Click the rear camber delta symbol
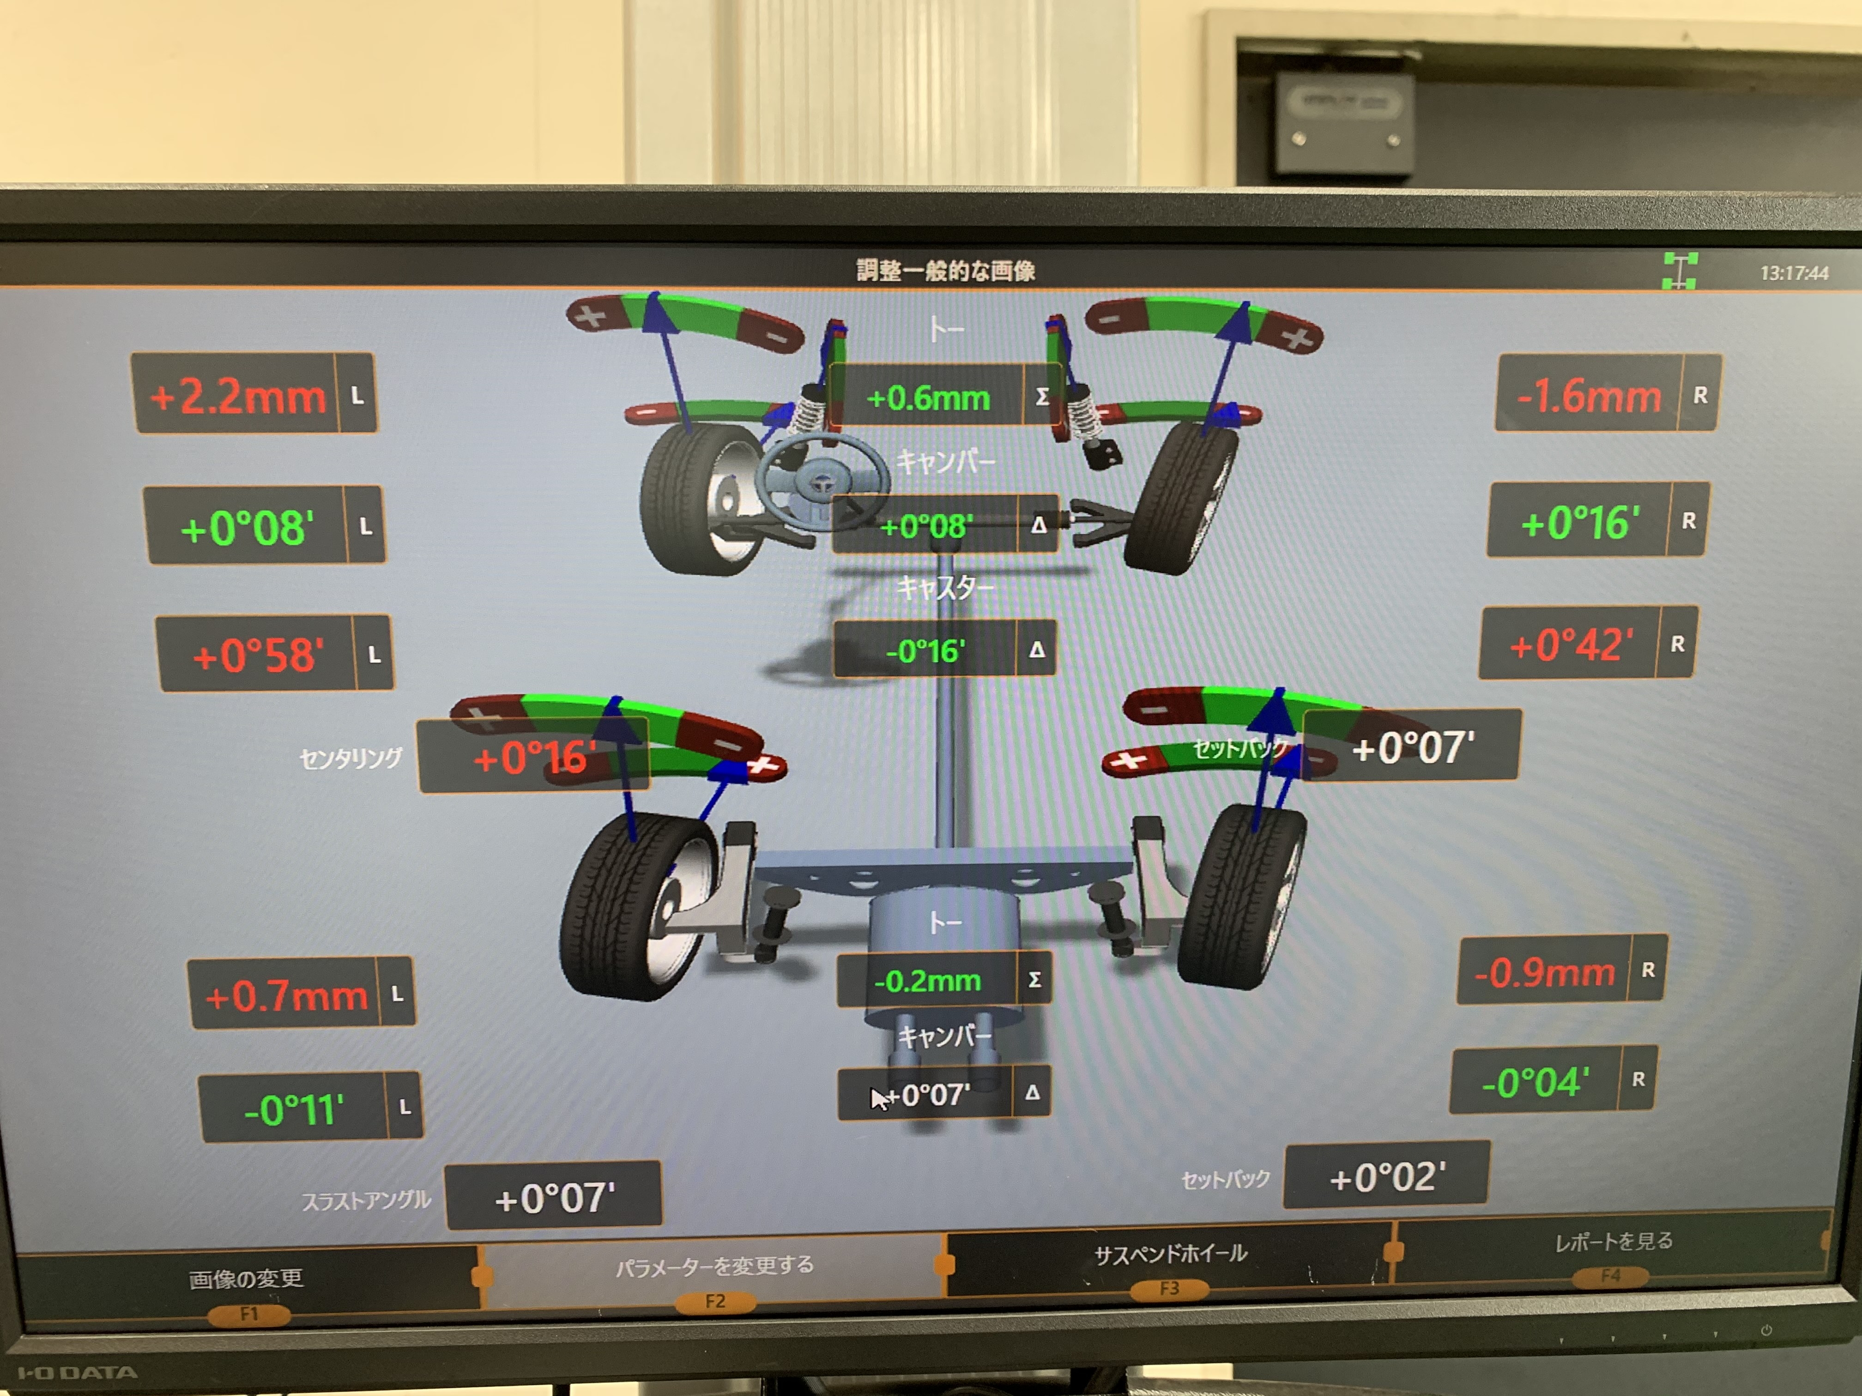This screenshot has height=1396, width=1862. point(1032,1093)
